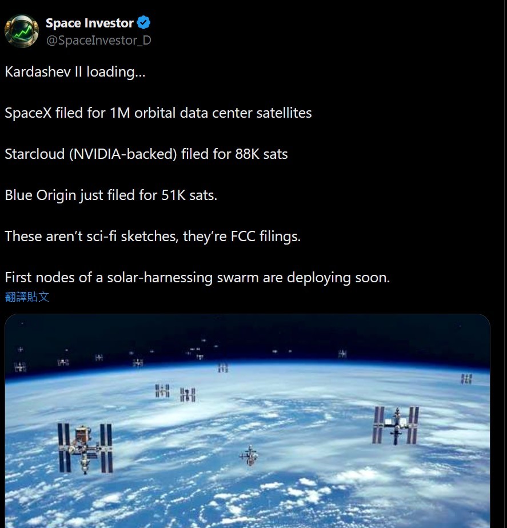Click the Space Investor profile avatar
This screenshot has width=507, height=528.
coord(22,31)
